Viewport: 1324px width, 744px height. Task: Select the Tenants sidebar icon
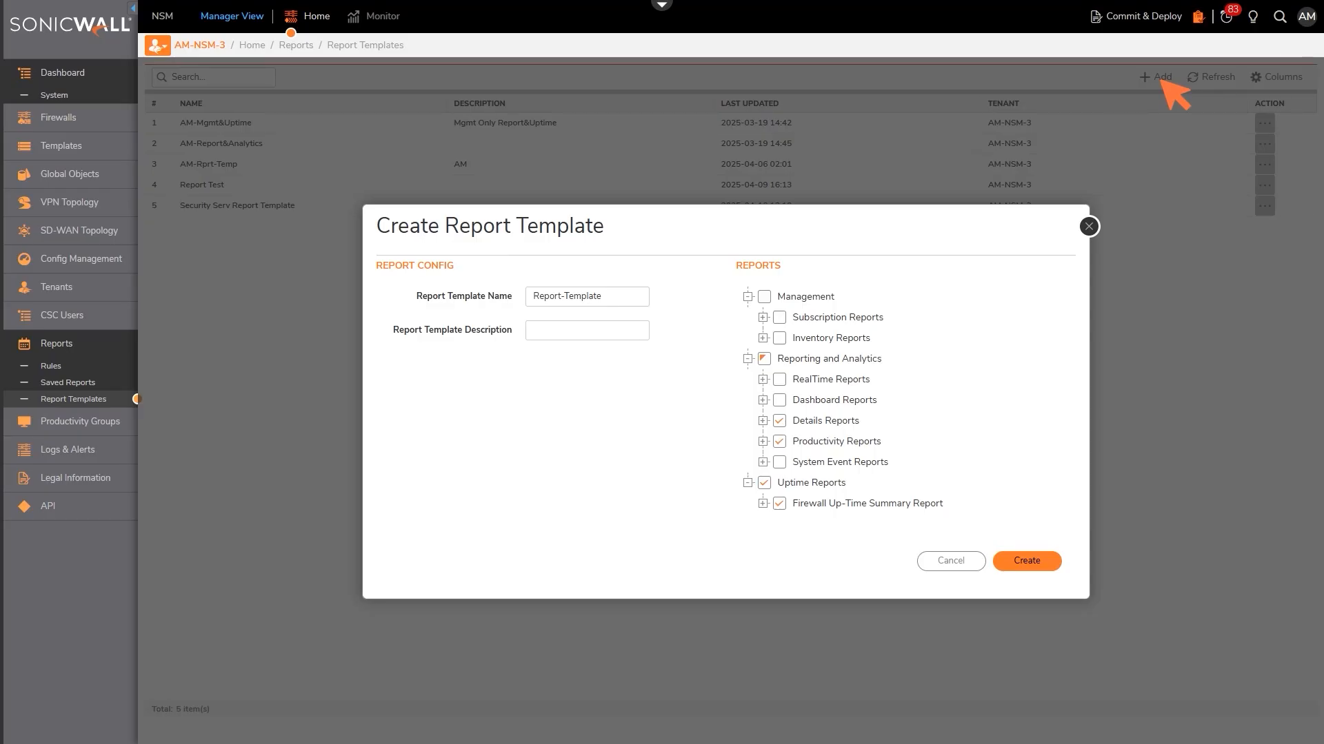25,287
